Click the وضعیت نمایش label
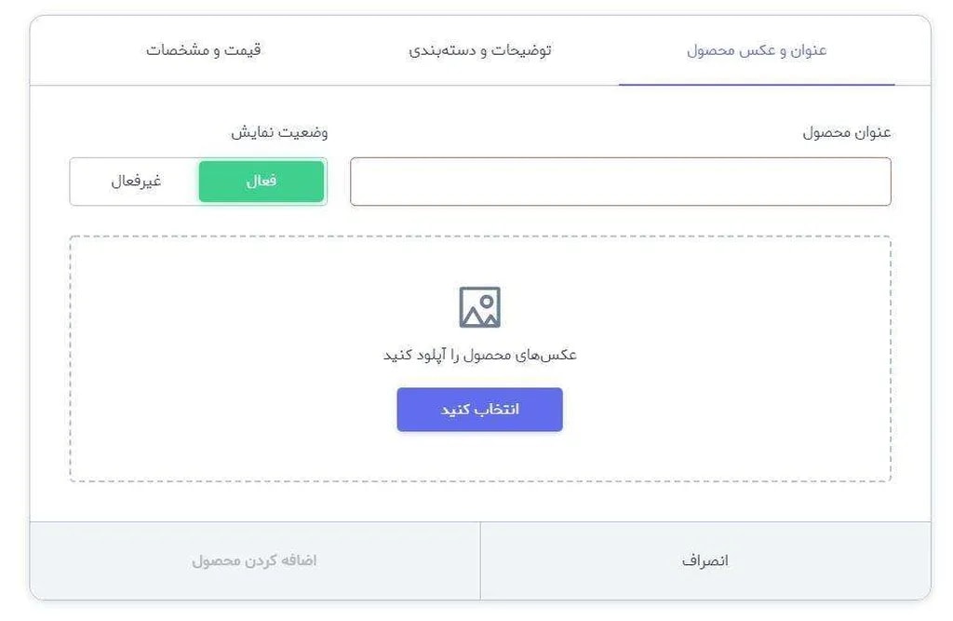 tap(279, 132)
